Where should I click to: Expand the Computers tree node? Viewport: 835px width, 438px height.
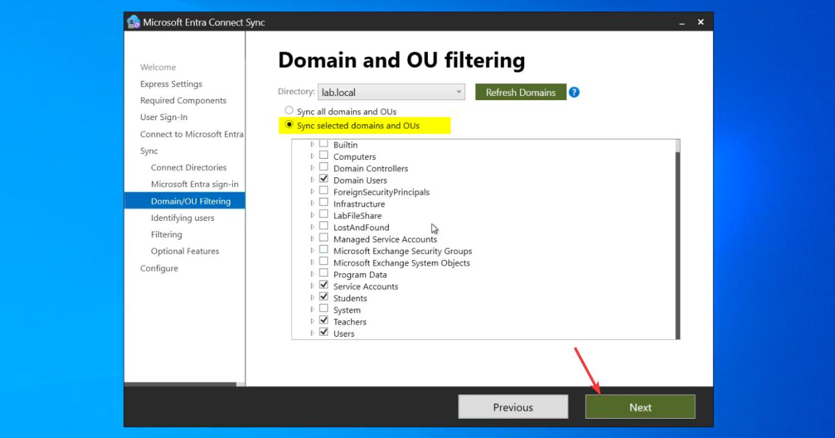[x=313, y=156]
